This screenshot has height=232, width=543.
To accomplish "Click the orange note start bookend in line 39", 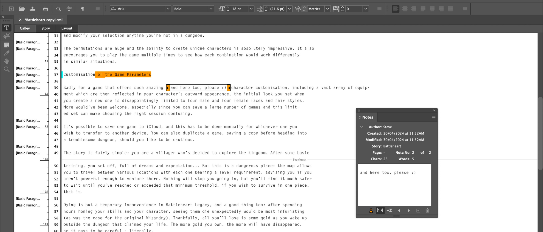I will pos(168,88).
